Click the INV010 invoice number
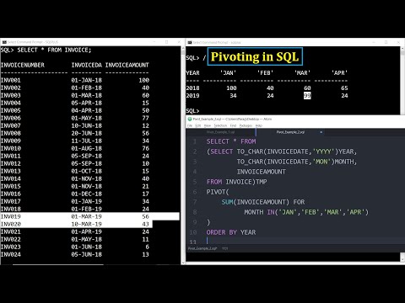The width and height of the screenshot is (405, 303). click(11, 148)
